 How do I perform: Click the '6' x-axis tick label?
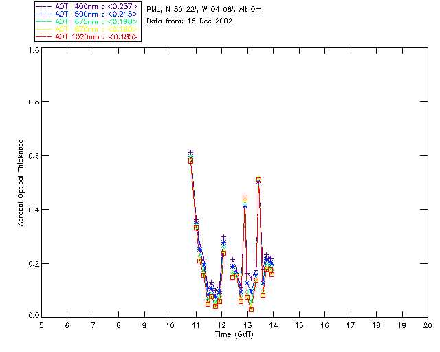67,325
